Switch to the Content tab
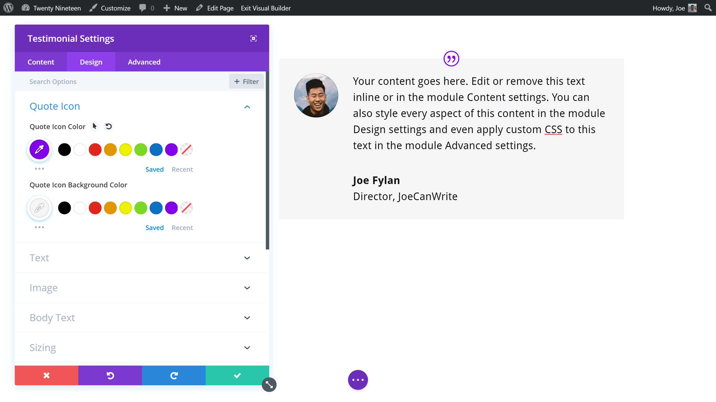This screenshot has height=402, width=716. click(41, 62)
